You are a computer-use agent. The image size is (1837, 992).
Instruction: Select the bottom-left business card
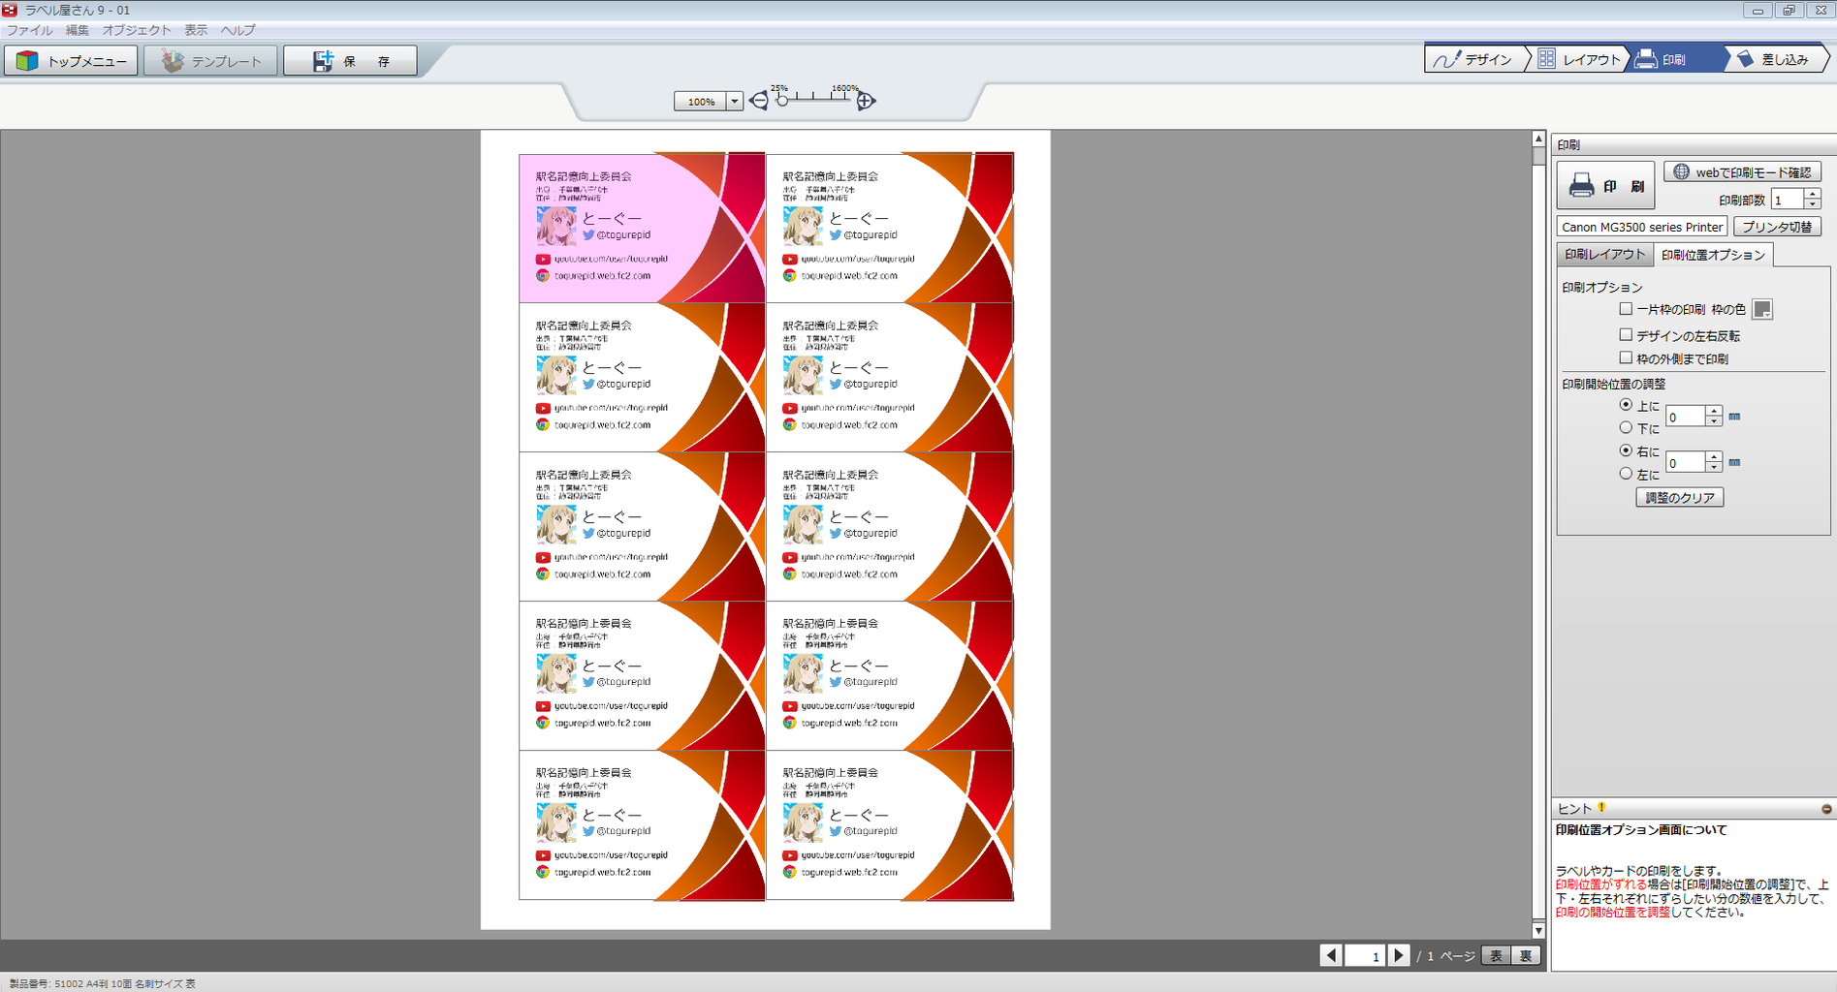(x=642, y=825)
